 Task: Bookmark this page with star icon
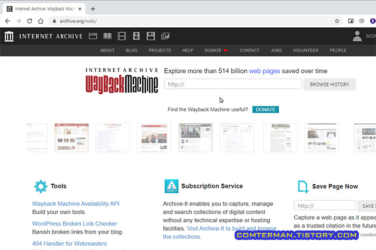[x=337, y=21]
